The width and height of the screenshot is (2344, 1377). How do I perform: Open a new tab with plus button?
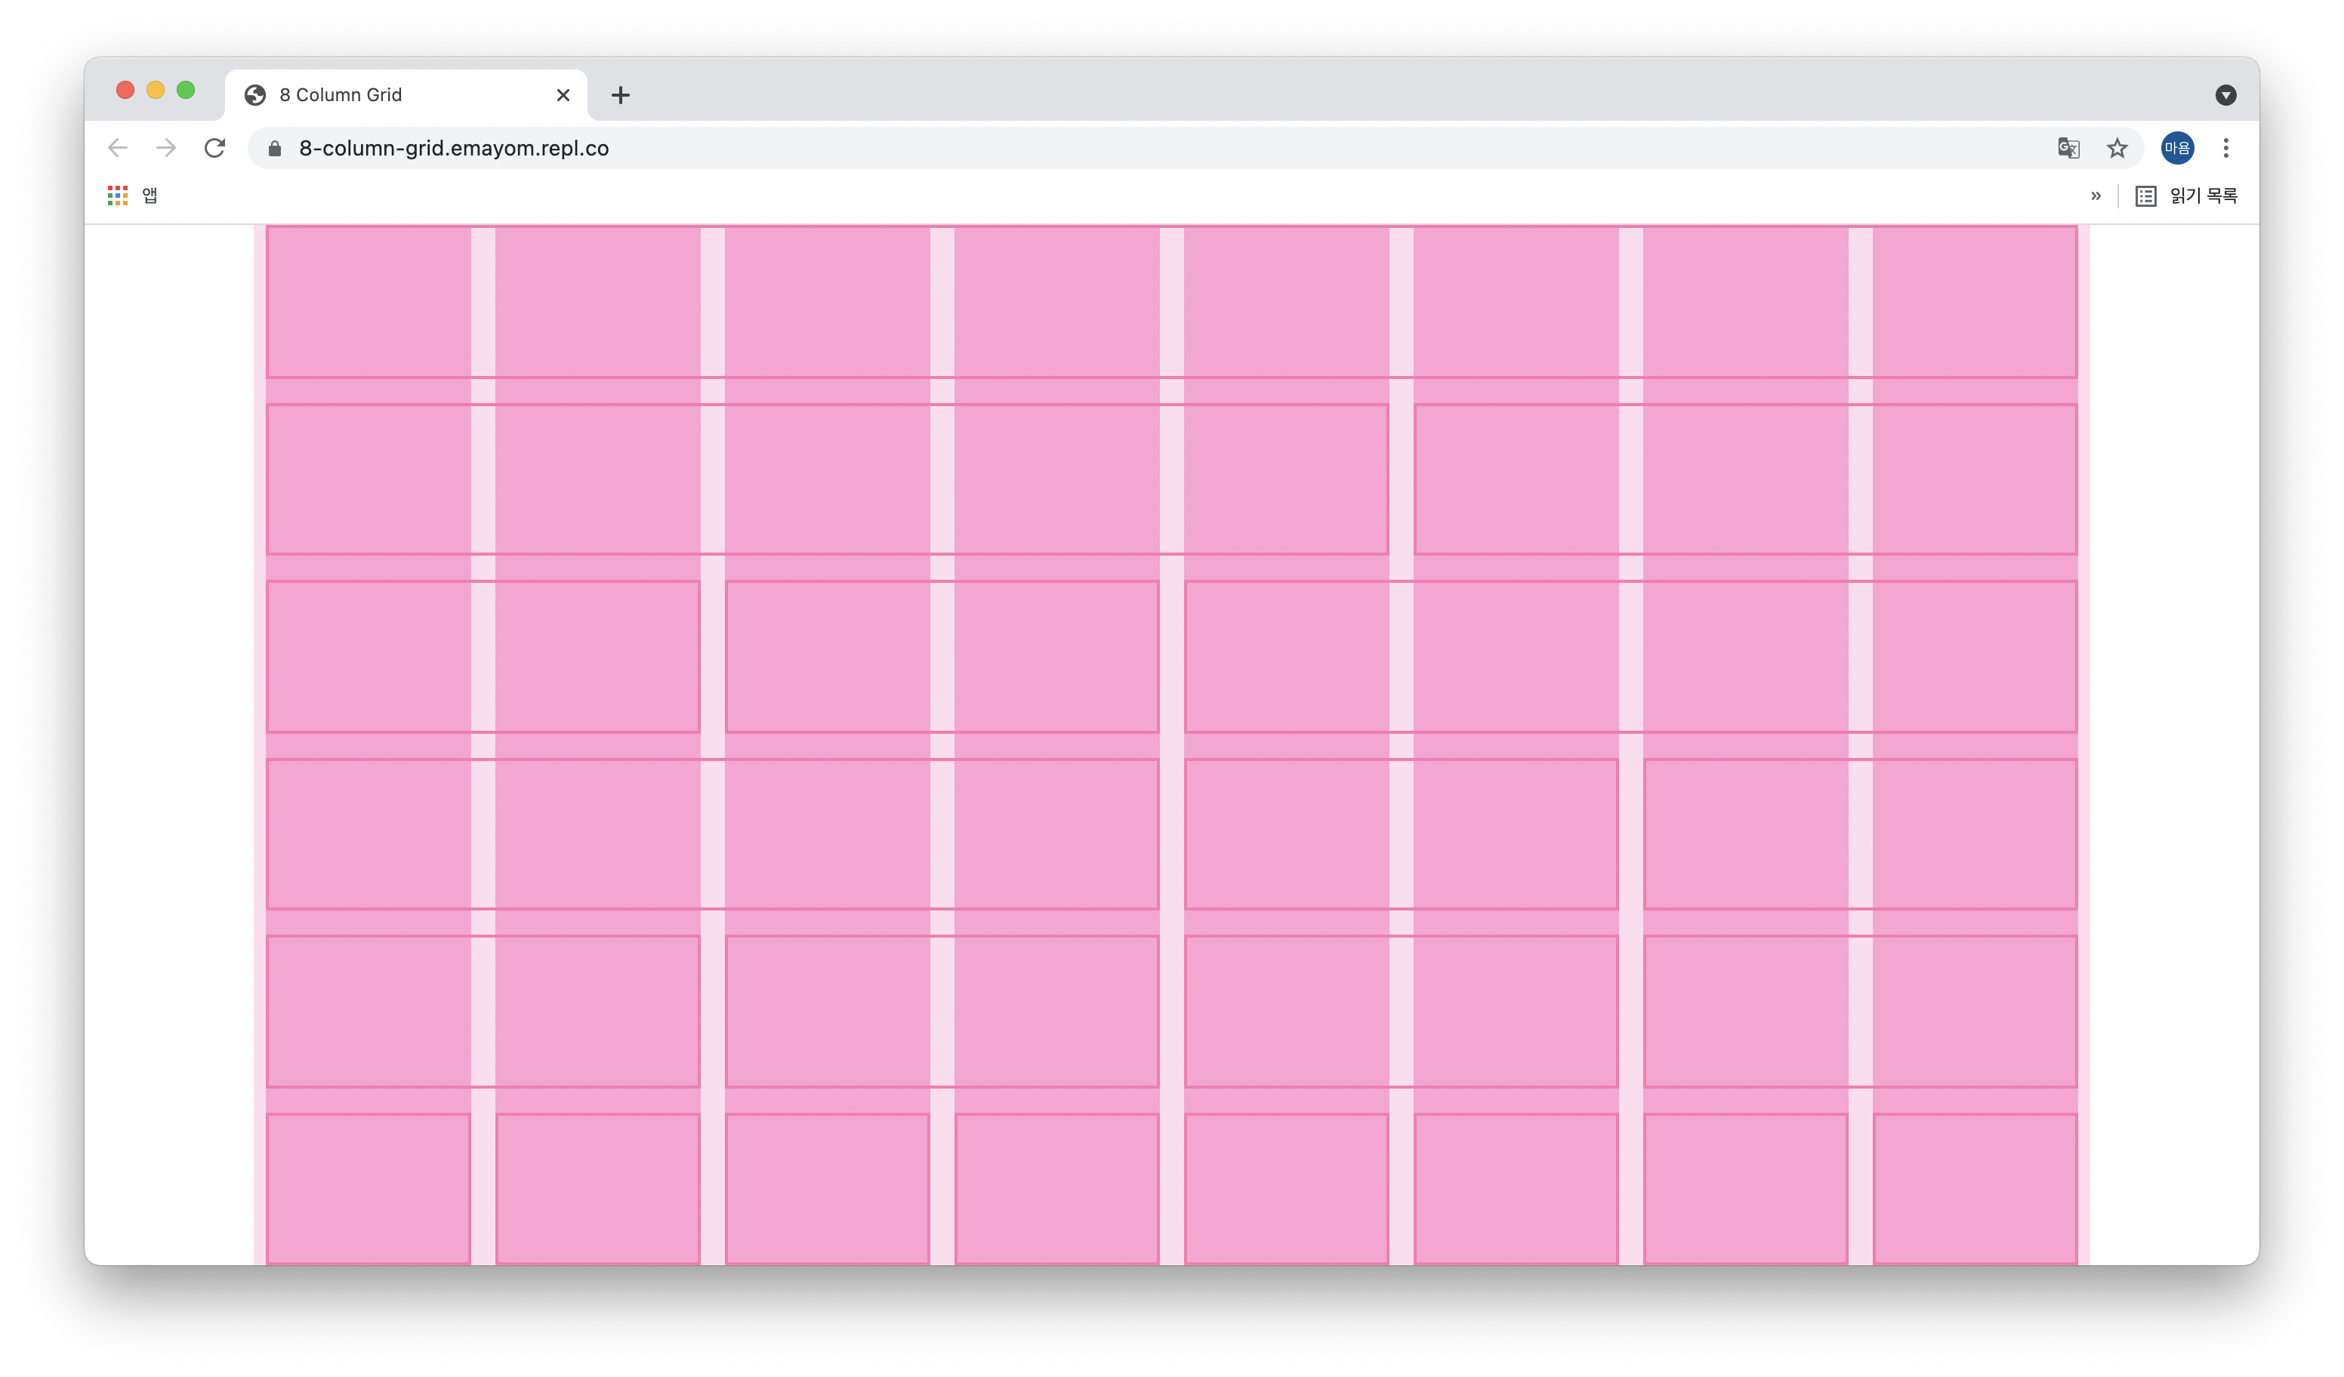(621, 95)
